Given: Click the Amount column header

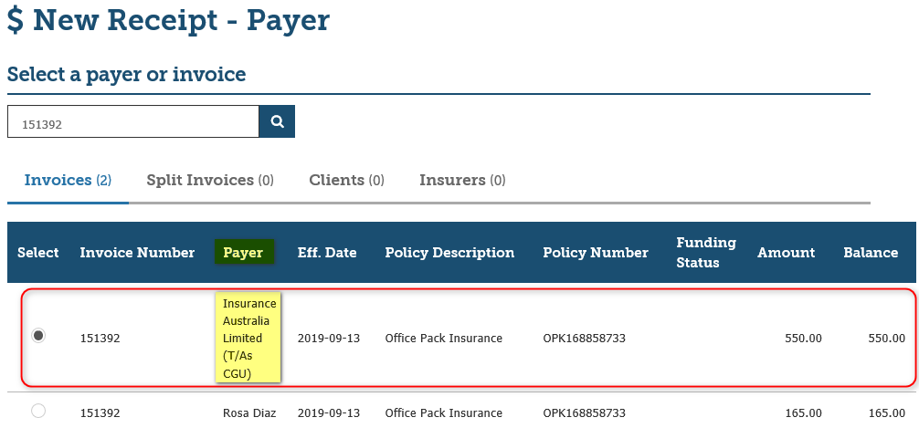Looking at the screenshot, I should coord(787,253).
